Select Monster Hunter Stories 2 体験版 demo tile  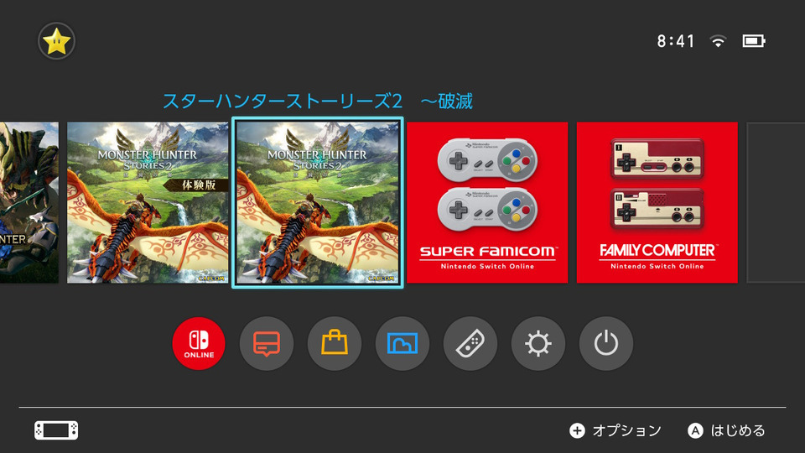click(x=148, y=202)
